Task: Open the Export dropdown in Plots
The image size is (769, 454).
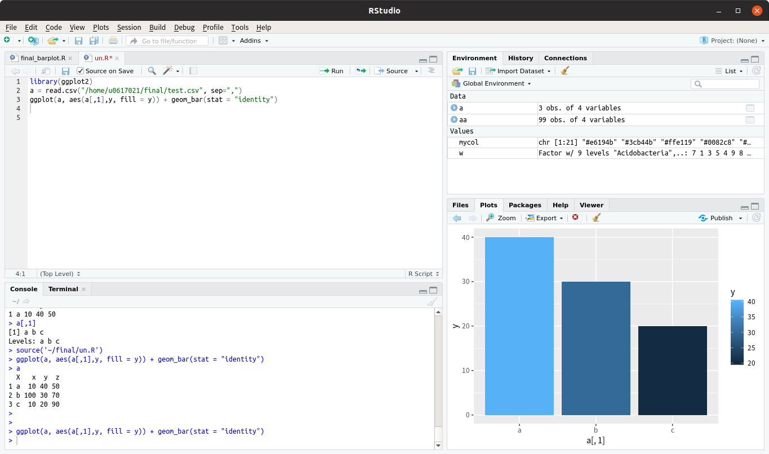Action: [544, 218]
